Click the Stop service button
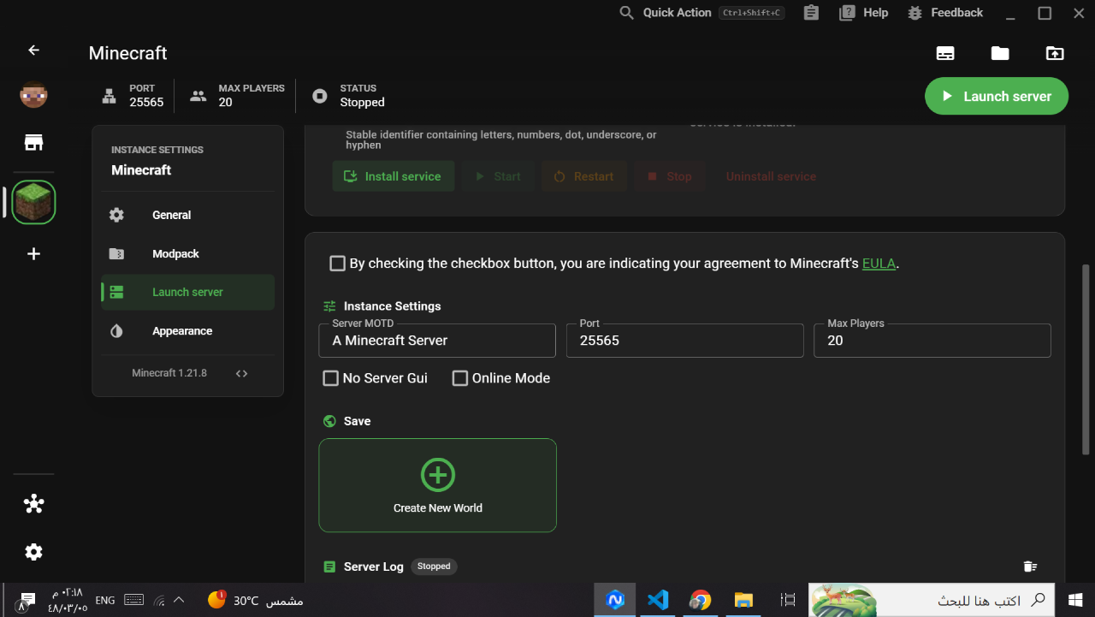Screen dimensions: 1095x617 (670, 176)
